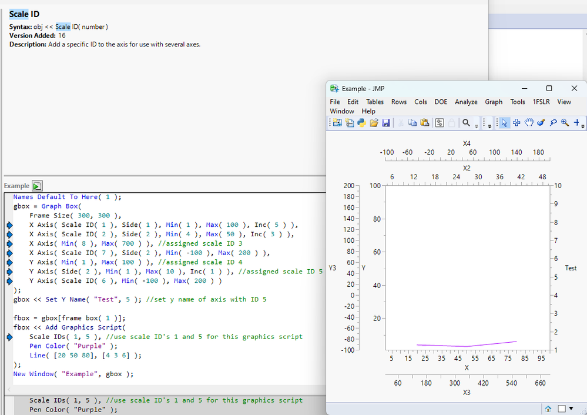
Task: Click the home window icon in the status bar
Action: [548, 409]
